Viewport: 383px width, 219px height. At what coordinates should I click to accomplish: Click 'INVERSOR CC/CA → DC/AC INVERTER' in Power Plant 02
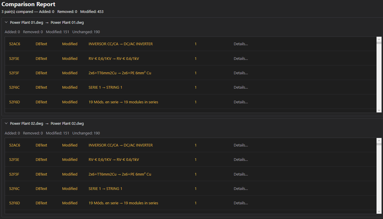click(x=121, y=145)
